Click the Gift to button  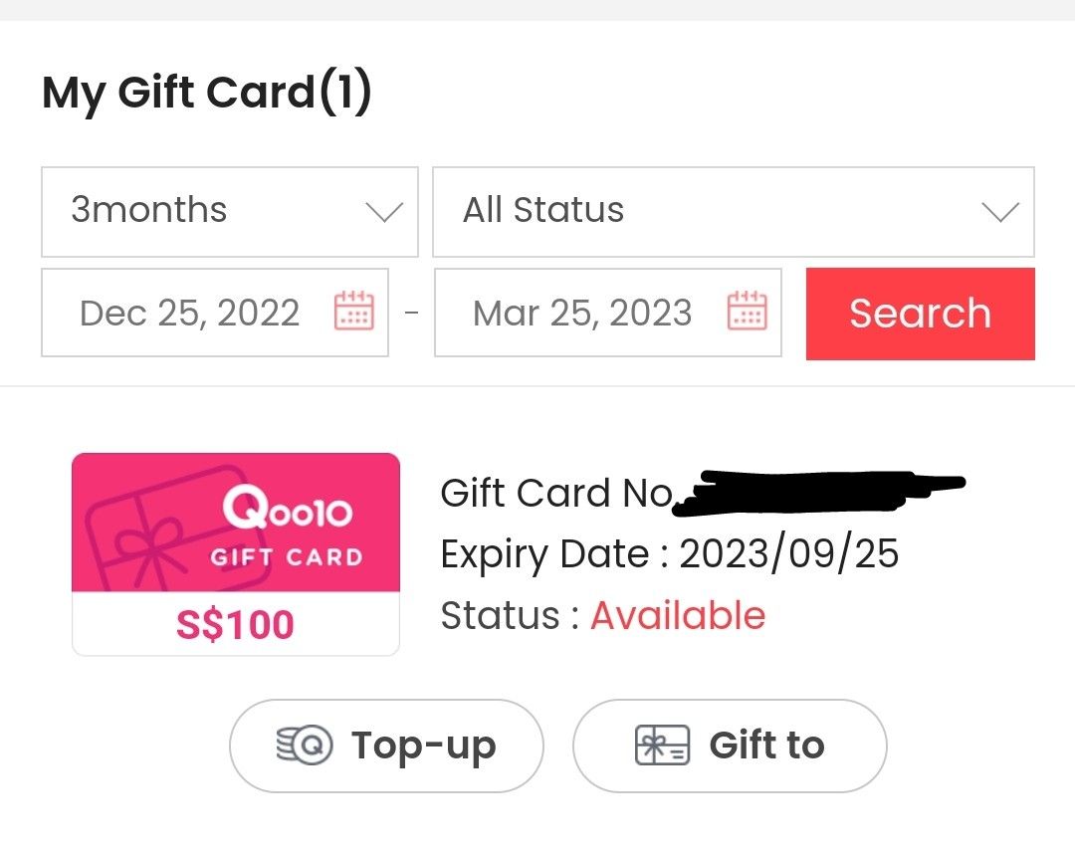click(x=729, y=745)
